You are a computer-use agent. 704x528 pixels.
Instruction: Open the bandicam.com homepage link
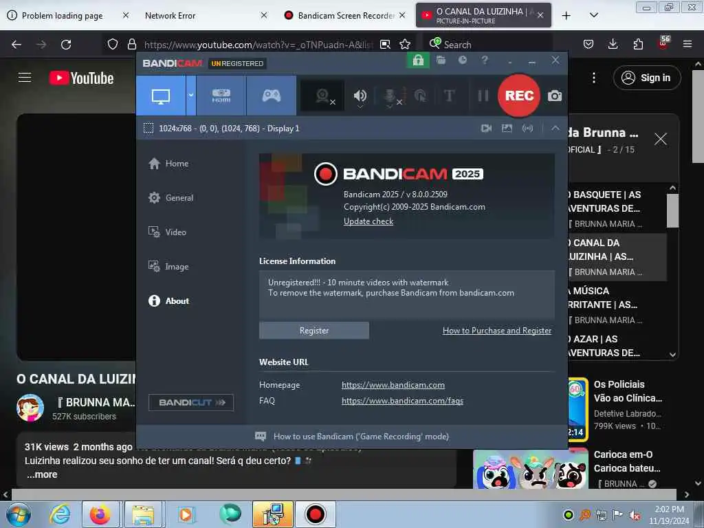click(x=393, y=385)
